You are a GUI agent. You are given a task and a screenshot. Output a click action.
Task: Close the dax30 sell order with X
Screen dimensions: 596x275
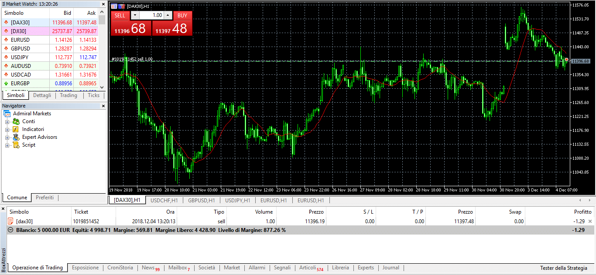[x=590, y=221]
